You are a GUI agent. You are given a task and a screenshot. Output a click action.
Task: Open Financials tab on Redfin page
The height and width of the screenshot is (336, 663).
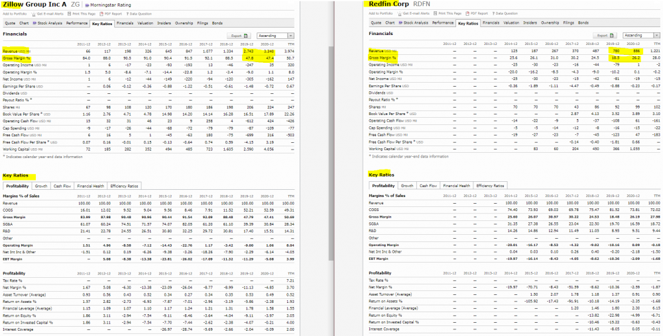(491, 22)
